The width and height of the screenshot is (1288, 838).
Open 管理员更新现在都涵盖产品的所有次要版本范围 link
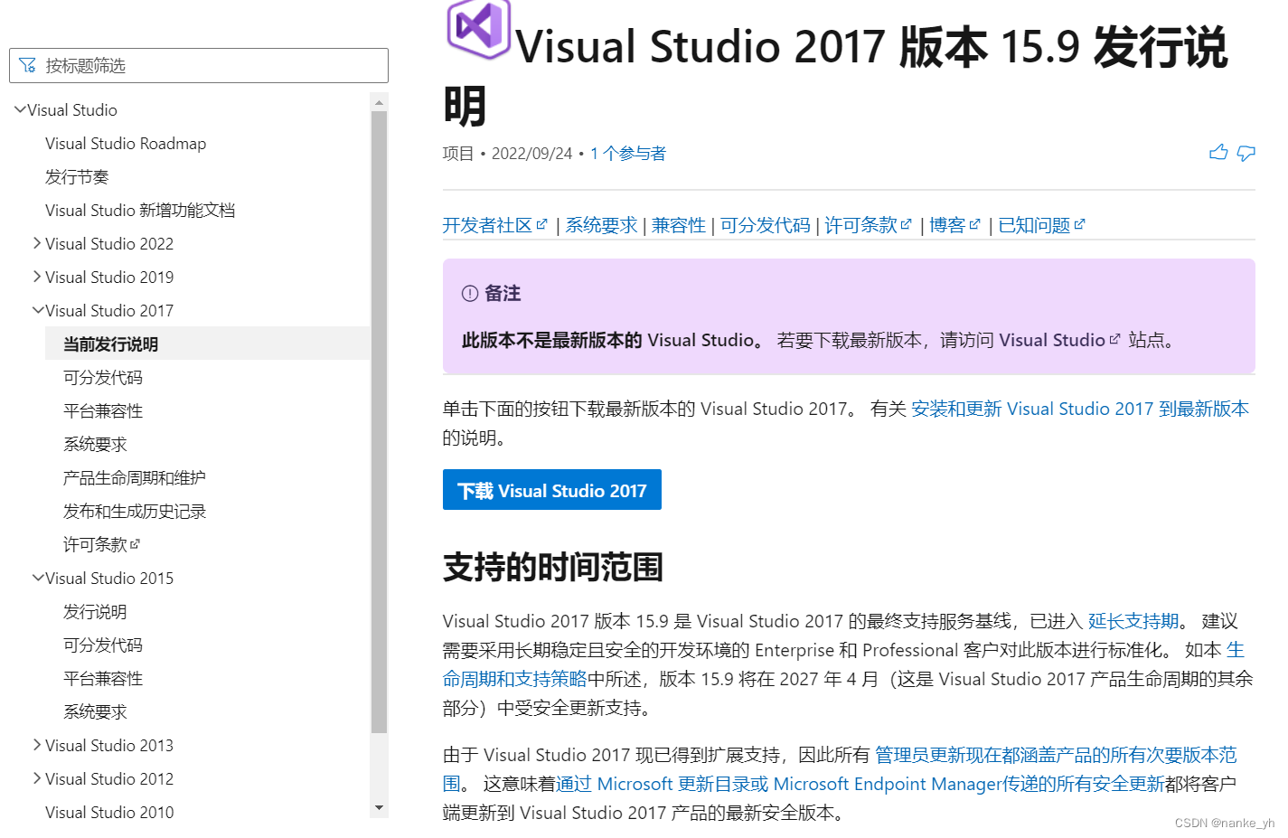1056,755
